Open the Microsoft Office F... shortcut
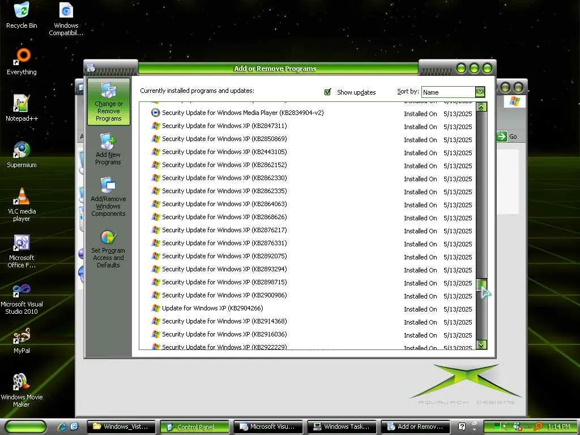The image size is (580, 435). [22, 251]
